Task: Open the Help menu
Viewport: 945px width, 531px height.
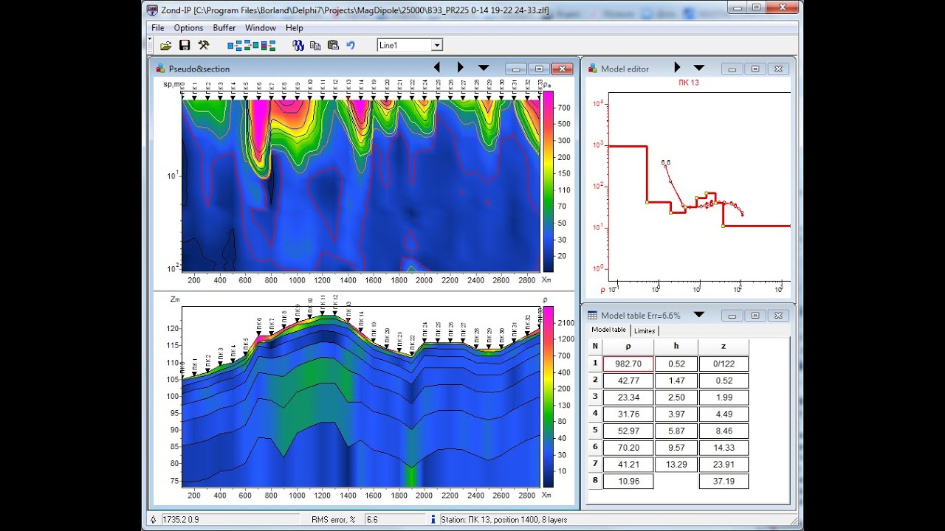Action: 295,28
